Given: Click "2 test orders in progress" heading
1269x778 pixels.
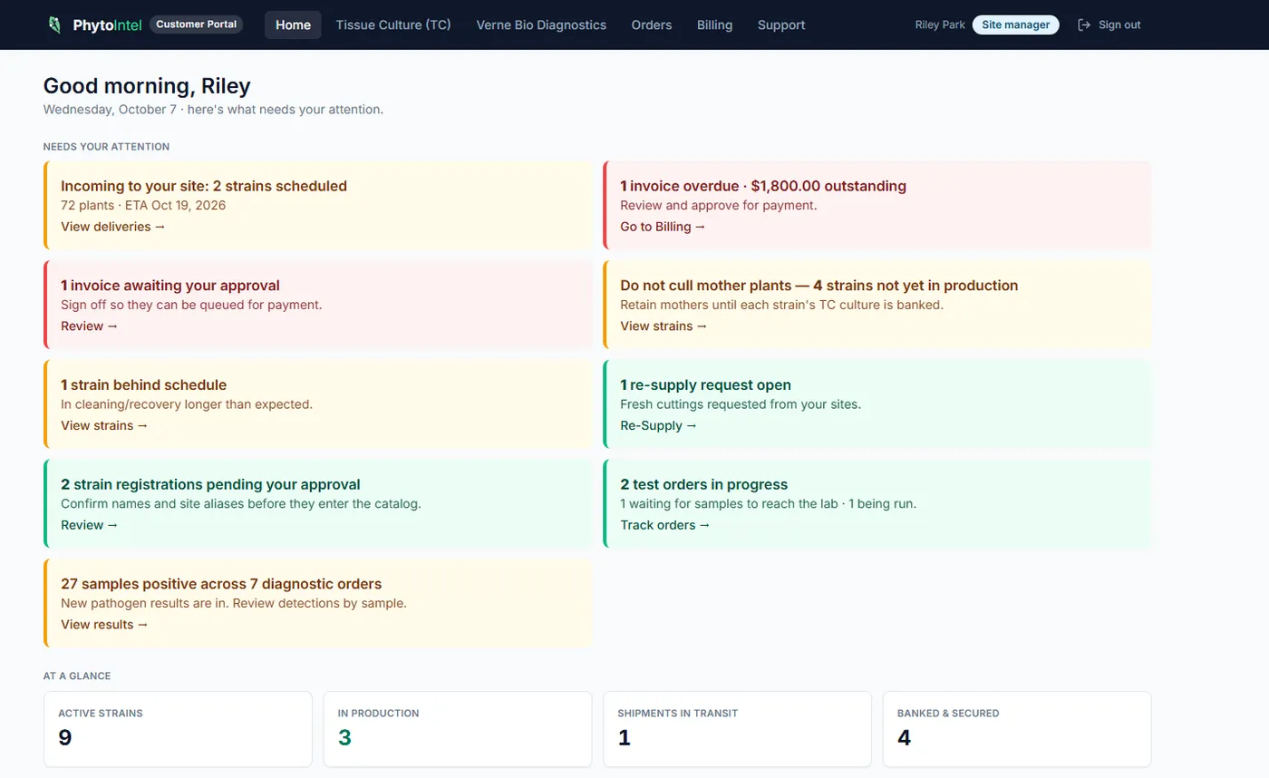Looking at the screenshot, I should click(x=704, y=484).
